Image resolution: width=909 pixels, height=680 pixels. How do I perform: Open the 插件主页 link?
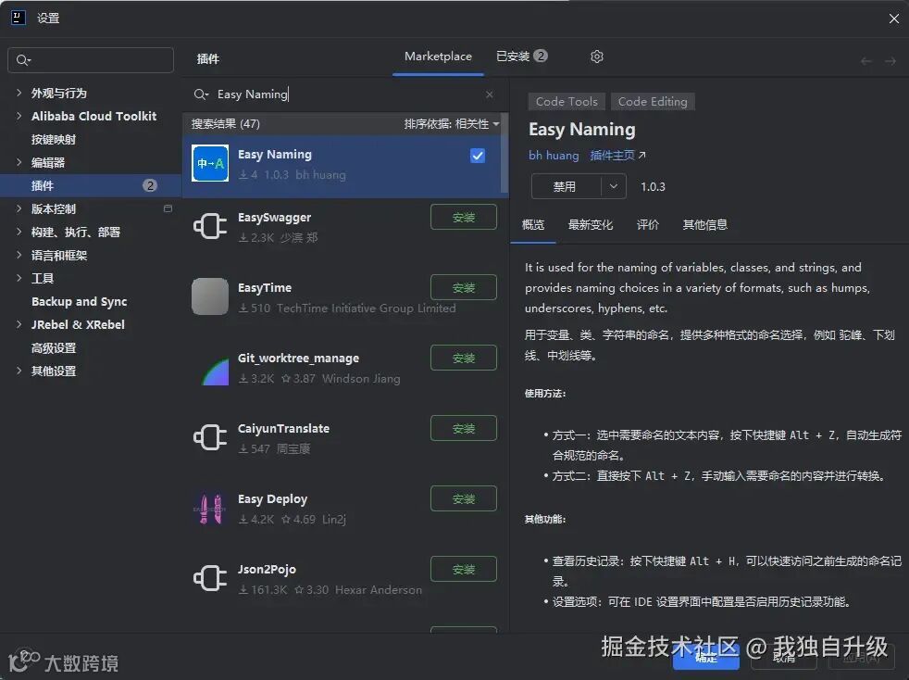pyautogui.click(x=617, y=156)
